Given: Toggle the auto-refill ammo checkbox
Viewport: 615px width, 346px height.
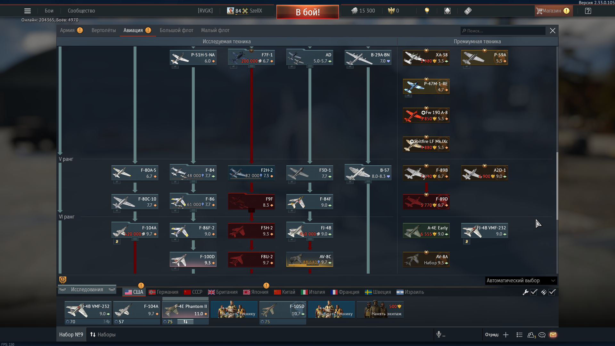Looking at the screenshot, I should pos(552,292).
